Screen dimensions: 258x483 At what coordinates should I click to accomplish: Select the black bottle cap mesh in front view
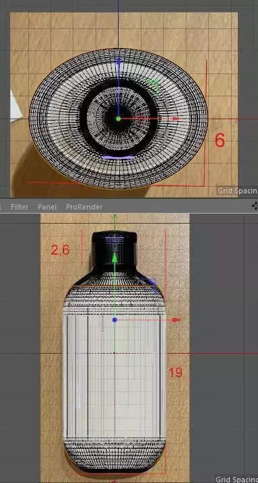[x=115, y=249]
